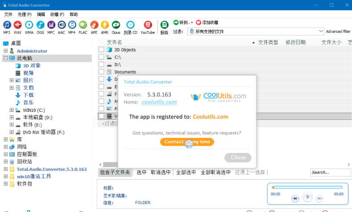352x212 pixels.
Task: Open the 处理 (P) menu
Action: [24, 15]
